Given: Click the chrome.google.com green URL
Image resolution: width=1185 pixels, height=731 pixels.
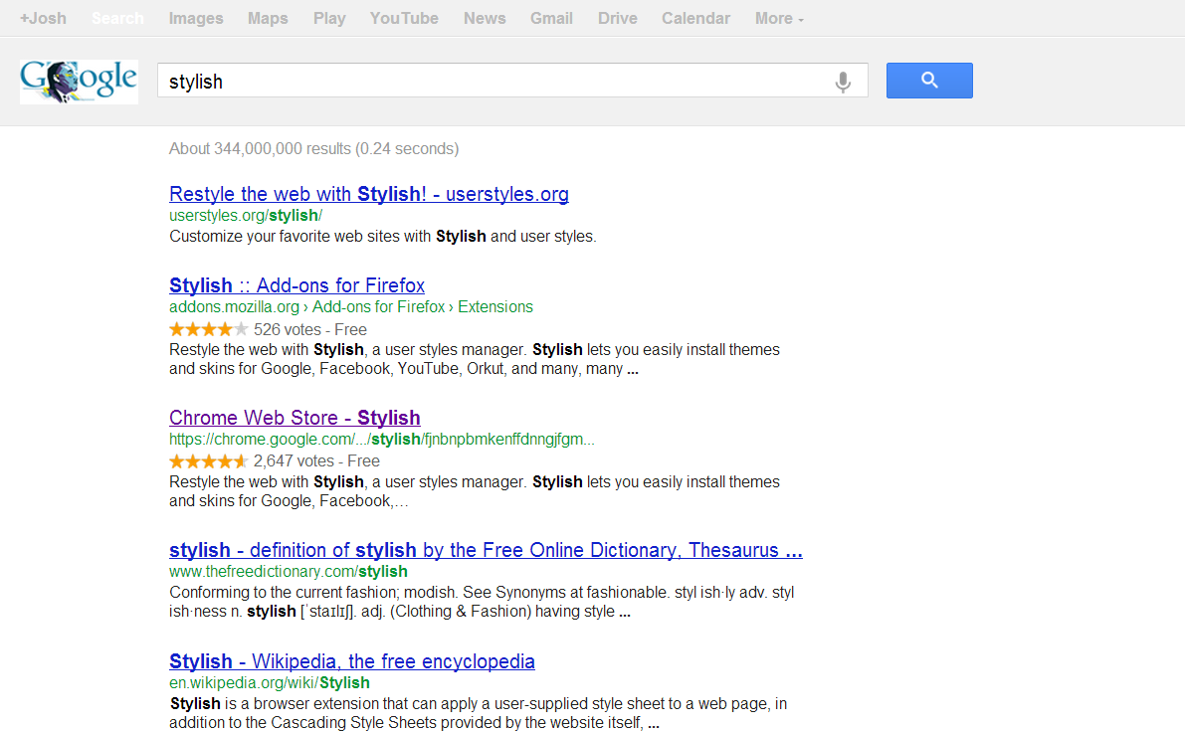Looking at the screenshot, I should (x=382, y=439).
